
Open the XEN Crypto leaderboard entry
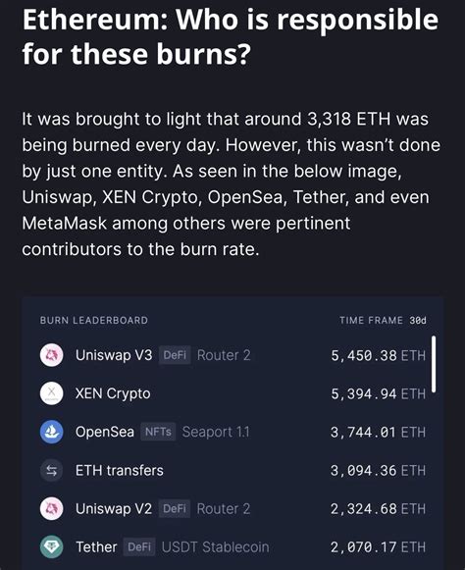[232, 393]
